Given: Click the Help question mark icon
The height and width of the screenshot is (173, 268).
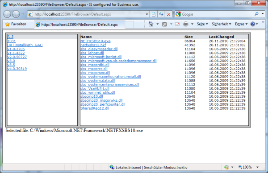Looking at the screenshot, I should [253, 24].
